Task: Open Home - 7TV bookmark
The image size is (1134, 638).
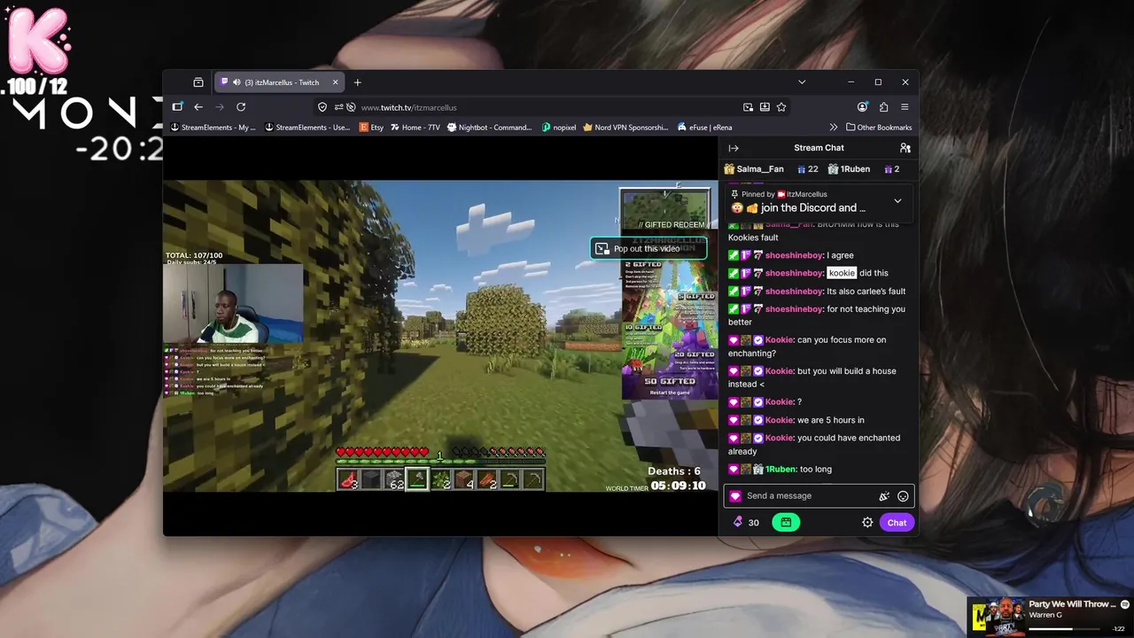Action: pyautogui.click(x=416, y=128)
